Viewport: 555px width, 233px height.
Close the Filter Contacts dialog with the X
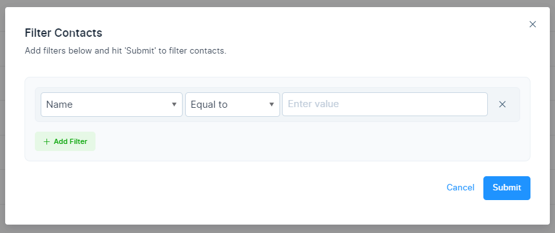[x=532, y=24]
